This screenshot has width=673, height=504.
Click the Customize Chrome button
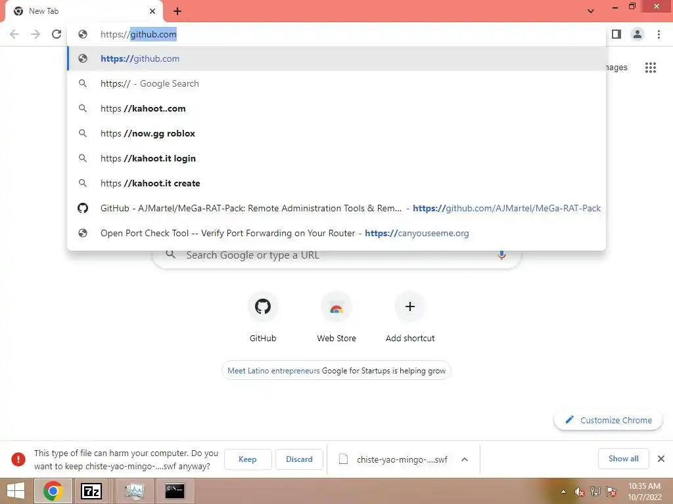[608, 420]
